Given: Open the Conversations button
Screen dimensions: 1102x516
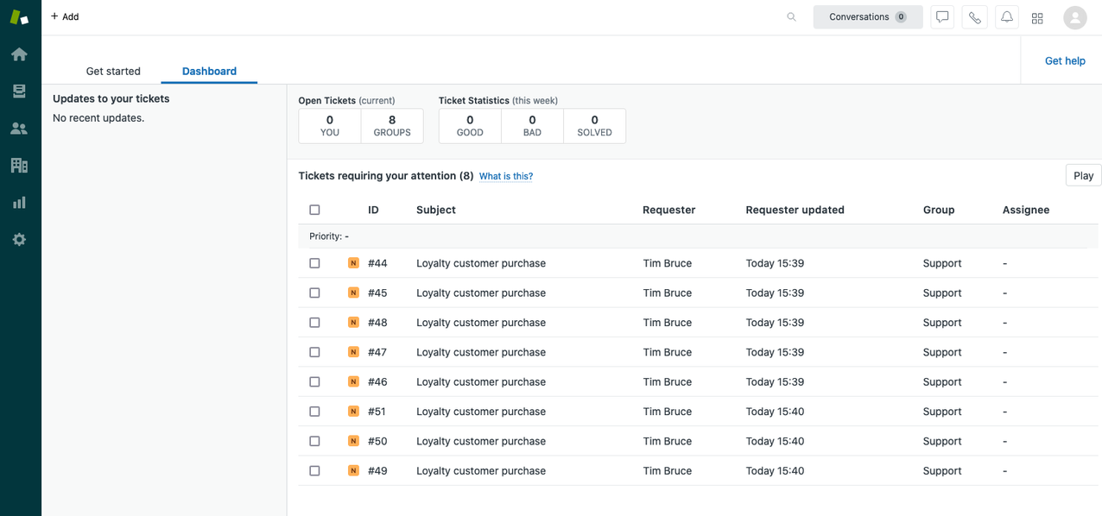Looking at the screenshot, I should (x=867, y=17).
